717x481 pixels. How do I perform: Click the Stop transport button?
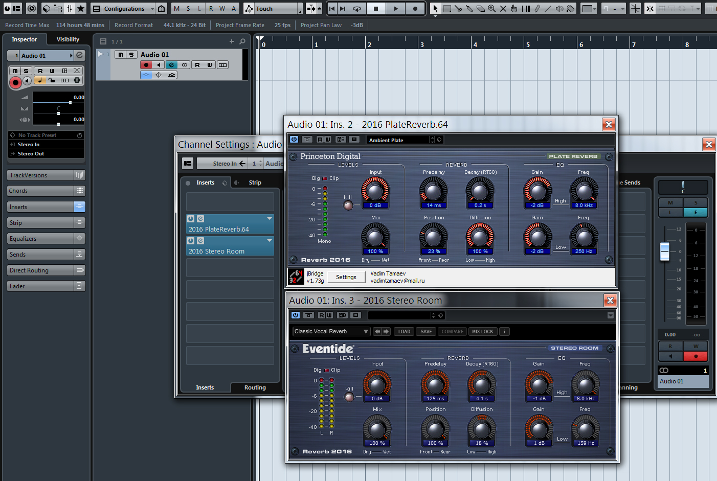click(x=376, y=9)
